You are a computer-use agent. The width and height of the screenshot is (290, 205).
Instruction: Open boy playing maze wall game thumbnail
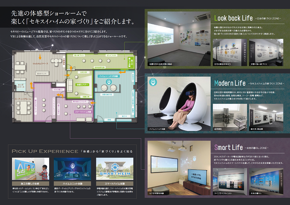coord(31,169)
